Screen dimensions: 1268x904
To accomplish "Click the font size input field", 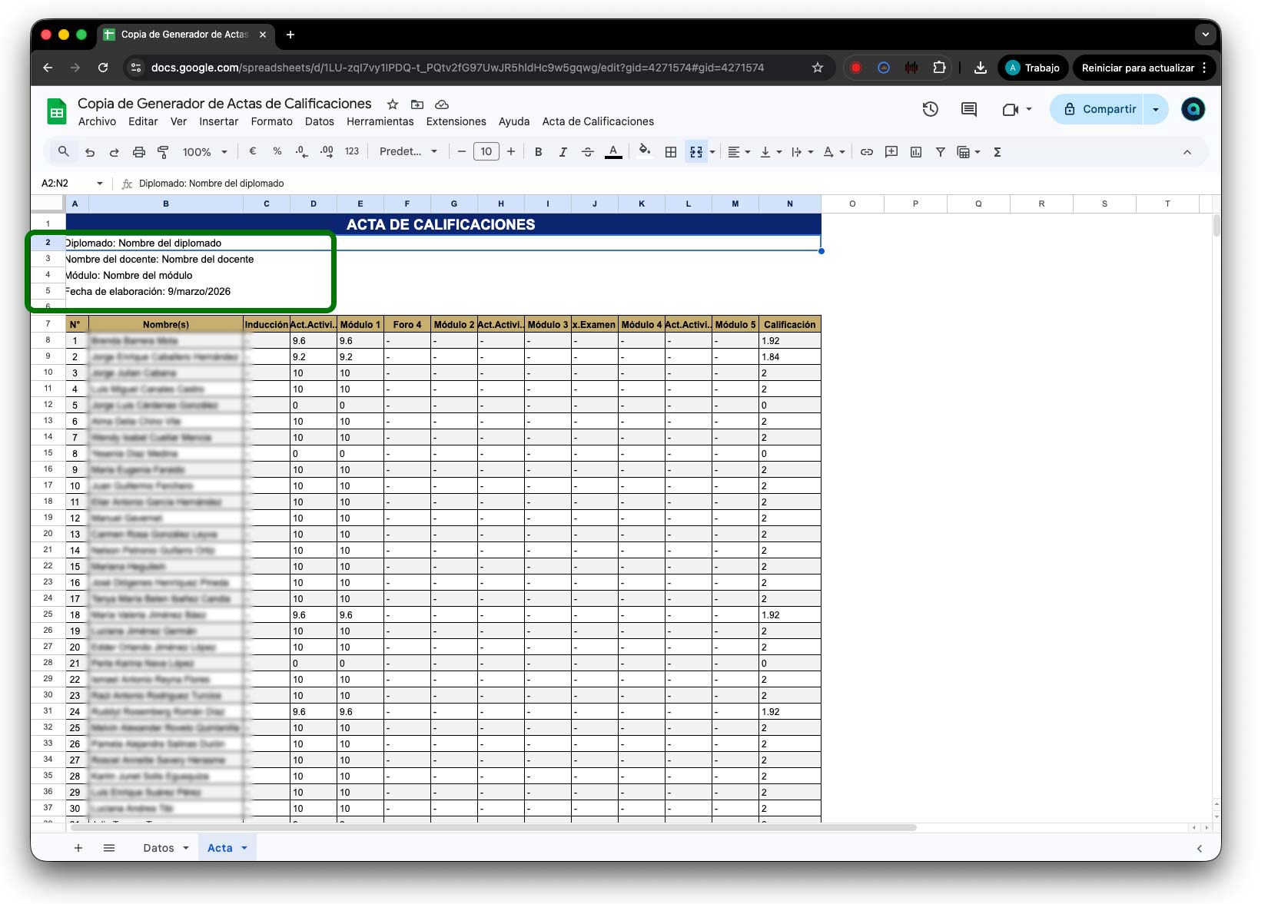I will click(486, 152).
